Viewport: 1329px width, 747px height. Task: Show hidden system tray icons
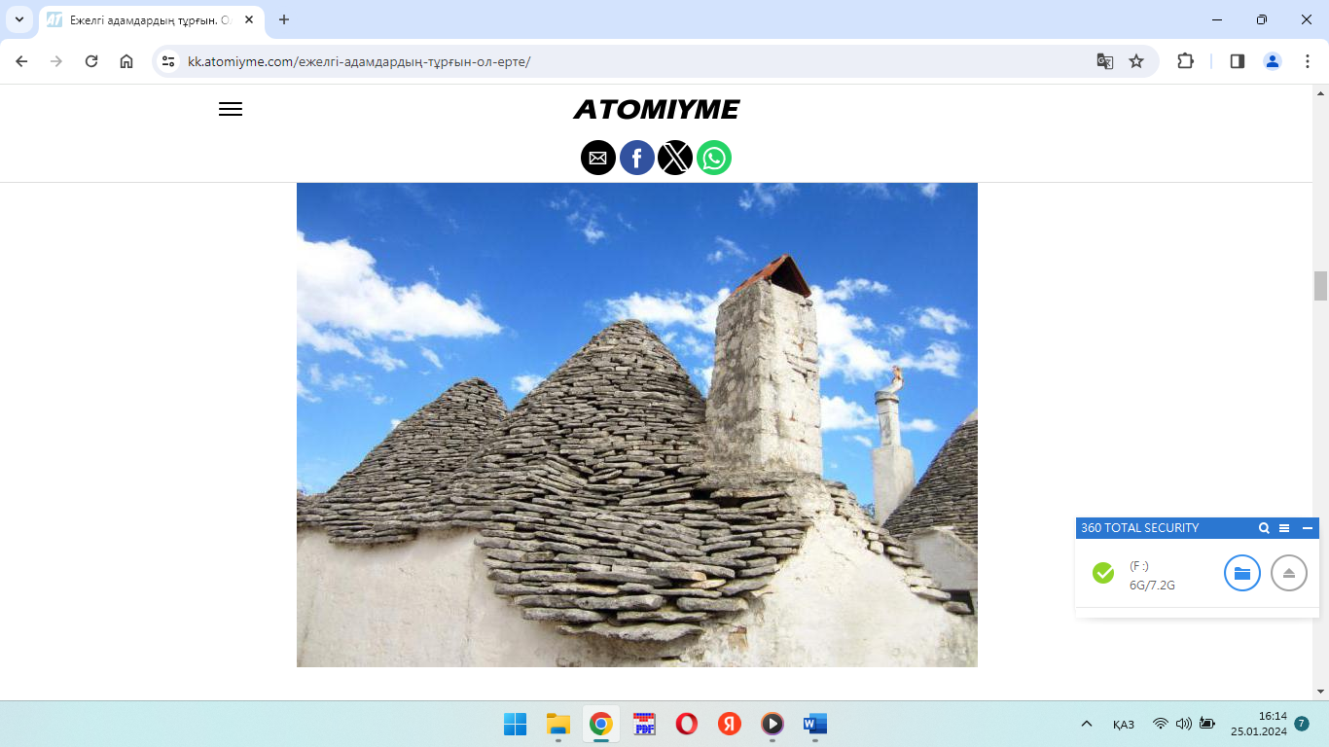tap(1086, 724)
